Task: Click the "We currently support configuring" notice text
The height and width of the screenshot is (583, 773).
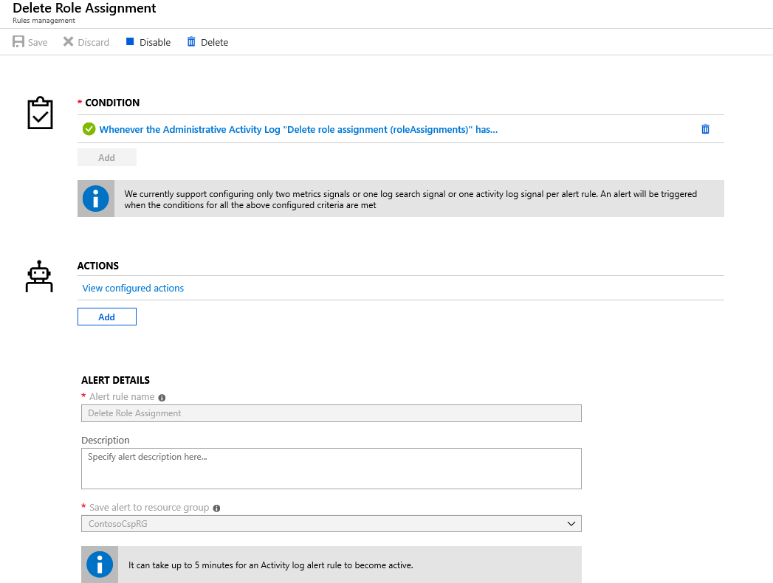Action: point(410,199)
